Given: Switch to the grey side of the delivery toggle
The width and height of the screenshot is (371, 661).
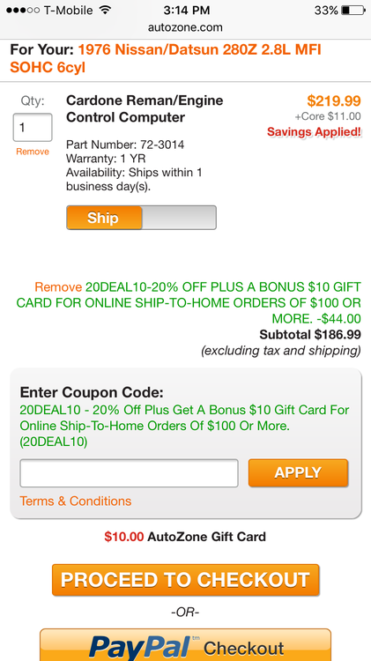Looking at the screenshot, I should [x=179, y=218].
